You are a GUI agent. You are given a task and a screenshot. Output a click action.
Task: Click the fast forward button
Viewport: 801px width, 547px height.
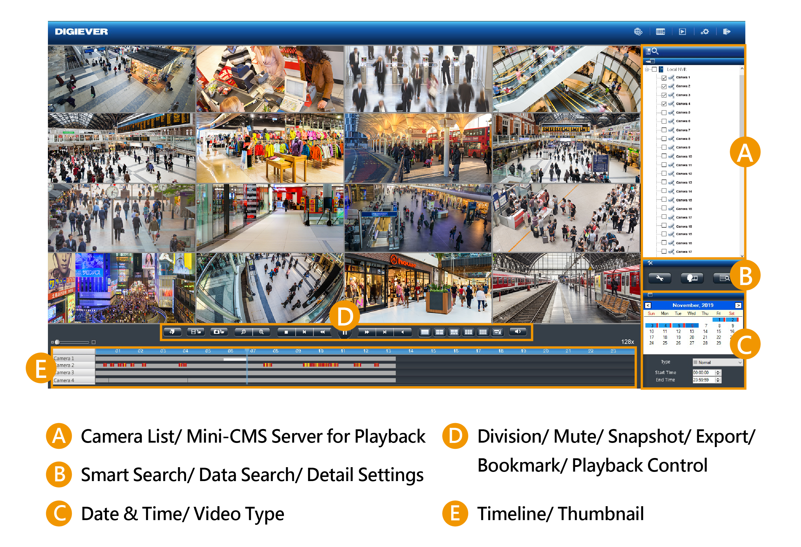[367, 332]
